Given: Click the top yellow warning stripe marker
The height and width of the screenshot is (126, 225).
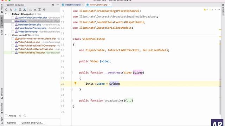Looking at the screenshot, I should point(220,30).
